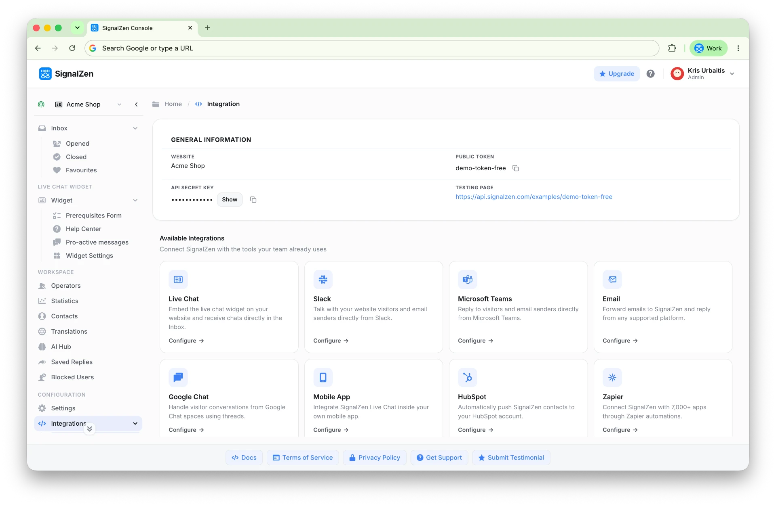Configure the Zapier integration

click(620, 430)
